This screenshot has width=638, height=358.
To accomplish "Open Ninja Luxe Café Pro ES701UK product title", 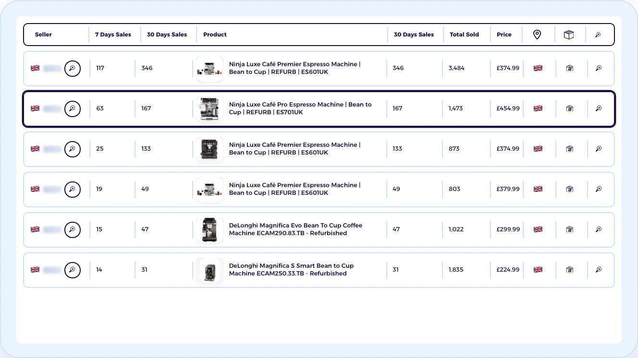I will click(300, 108).
